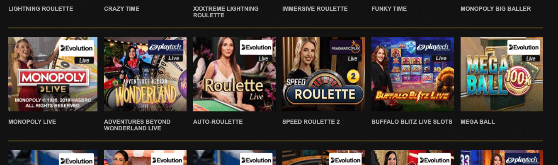Click Pragmatic Play logo on Speed Roulette
558x165 pixels.
coord(345,48)
